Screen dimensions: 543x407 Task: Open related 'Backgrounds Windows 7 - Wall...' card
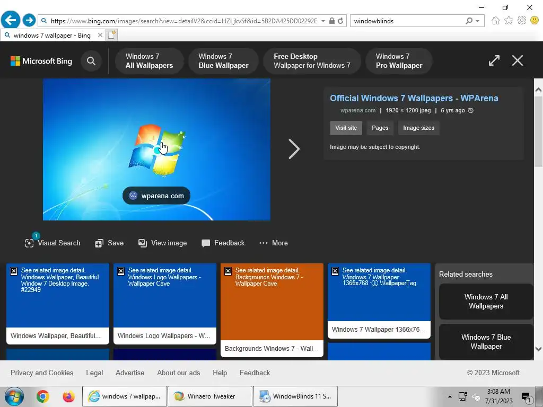[x=272, y=310]
